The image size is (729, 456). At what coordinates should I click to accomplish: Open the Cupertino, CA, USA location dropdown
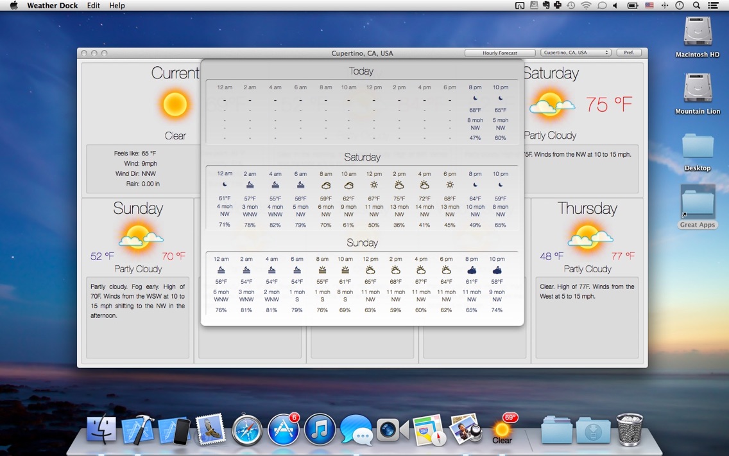pyautogui.click(x=576, y=53)
